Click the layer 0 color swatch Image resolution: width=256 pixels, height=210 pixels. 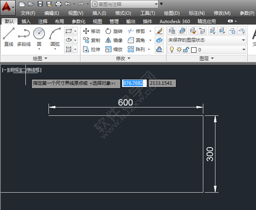point(193,50)
